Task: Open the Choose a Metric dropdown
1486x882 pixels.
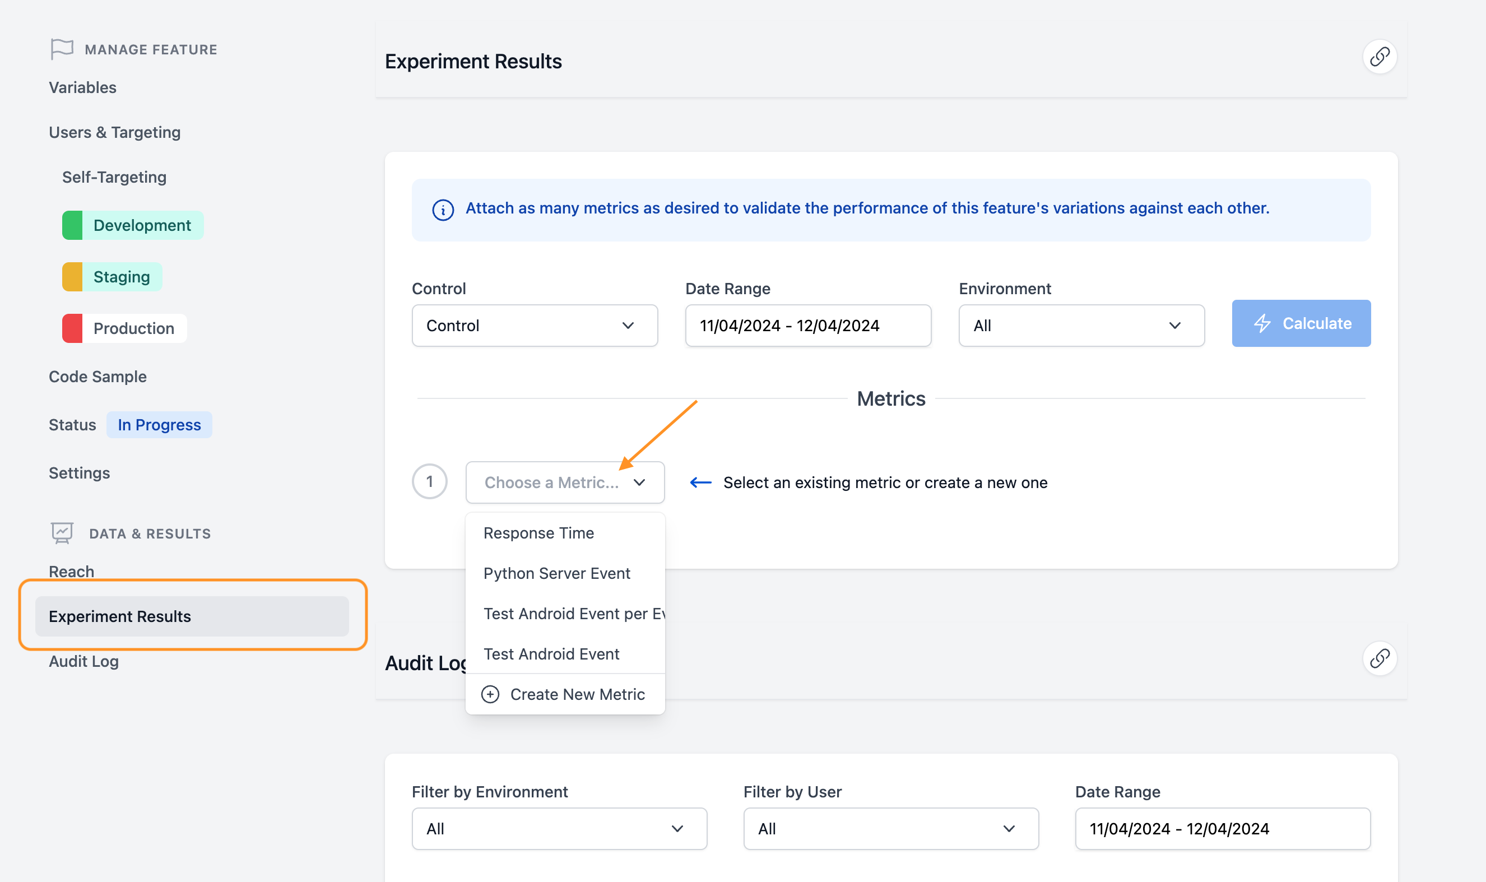Action: (564, 482)
